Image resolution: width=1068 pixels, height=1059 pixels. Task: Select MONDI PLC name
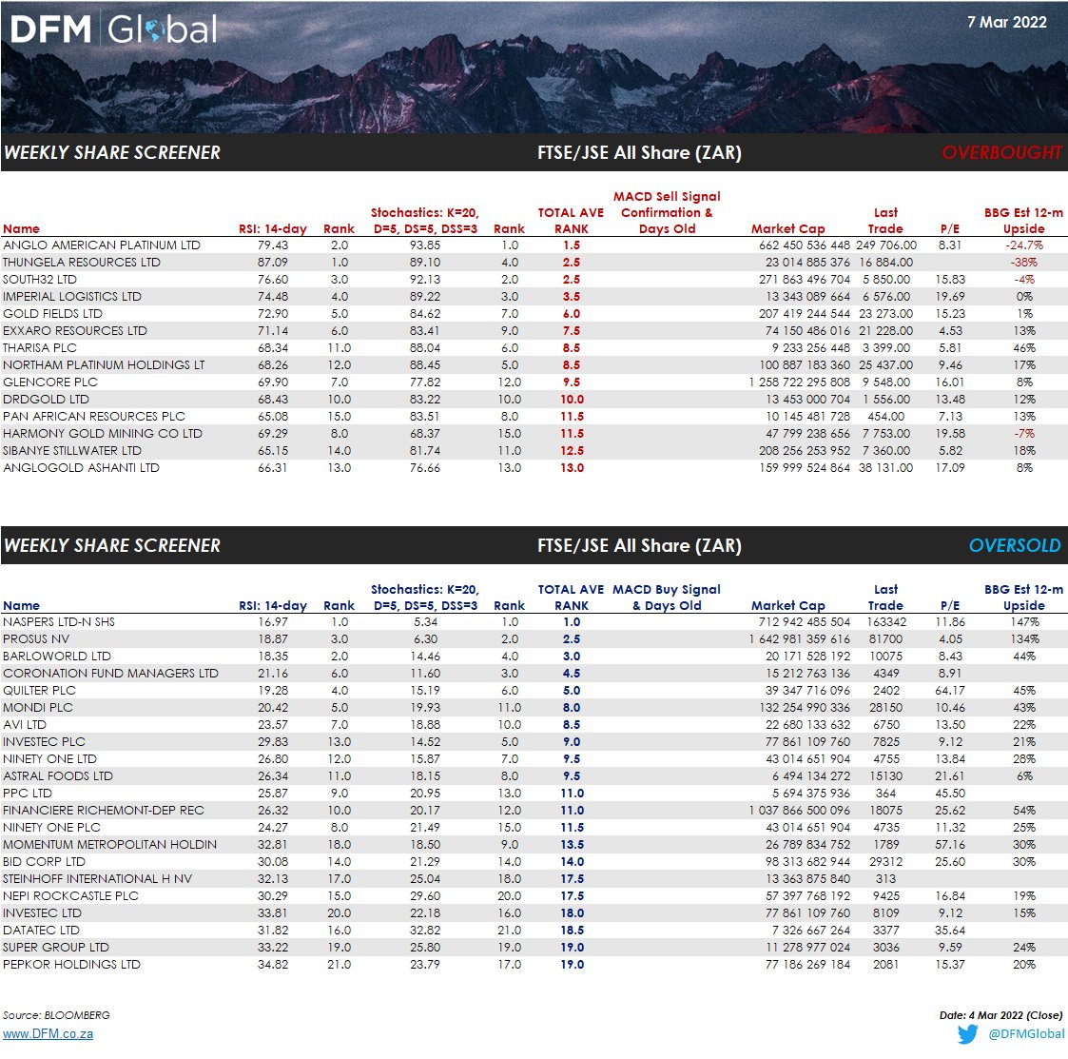pyautogui.click(x=37, y=707)
